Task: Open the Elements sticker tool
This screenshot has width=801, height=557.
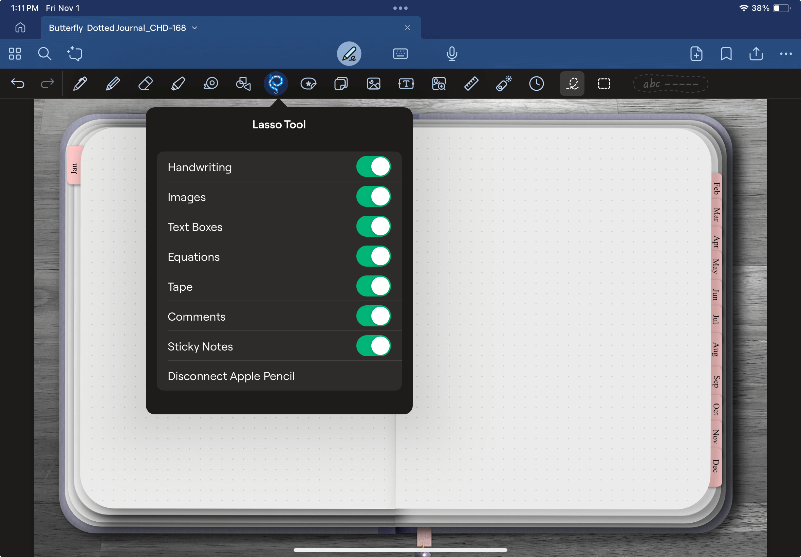Action: point(308,84)
